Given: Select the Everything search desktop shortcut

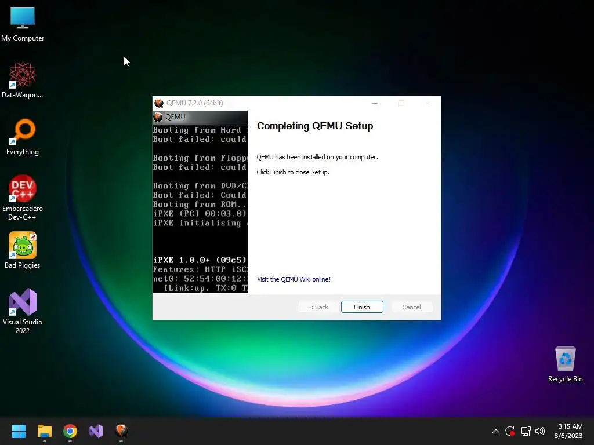Looking at the screenshot, I should (x=23, y=137).
